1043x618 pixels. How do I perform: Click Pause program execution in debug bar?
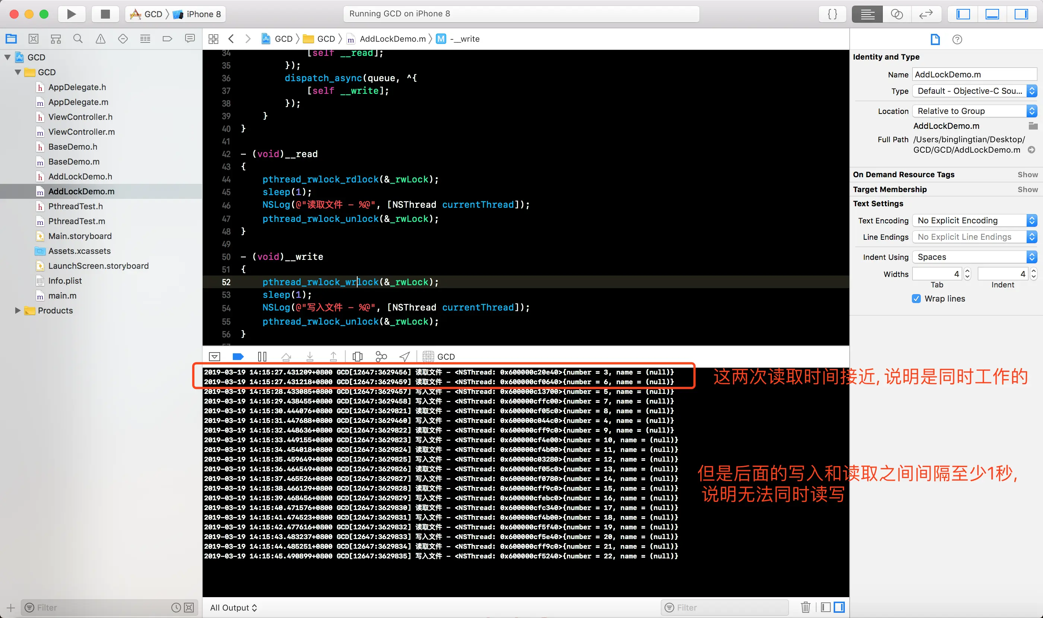click(262, 357)
